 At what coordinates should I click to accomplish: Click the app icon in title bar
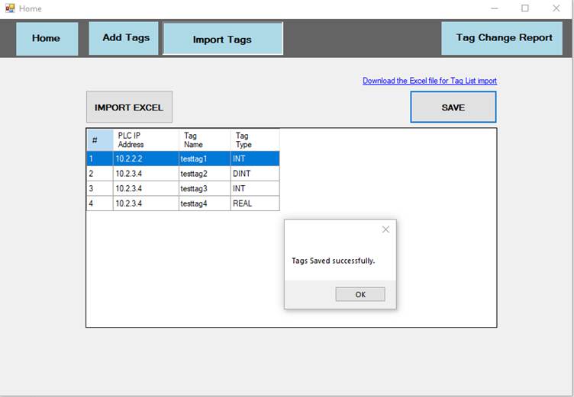tap(10, 8)
